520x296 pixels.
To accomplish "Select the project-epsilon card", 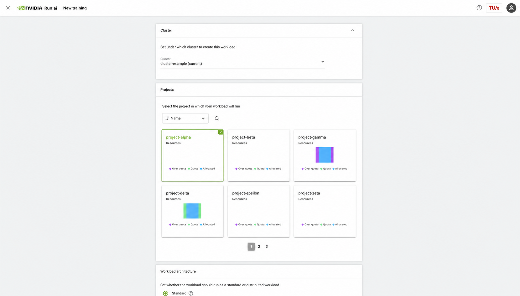I will tap(259, 211).
